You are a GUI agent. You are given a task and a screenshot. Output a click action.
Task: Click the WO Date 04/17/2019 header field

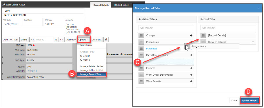(12, 22)
